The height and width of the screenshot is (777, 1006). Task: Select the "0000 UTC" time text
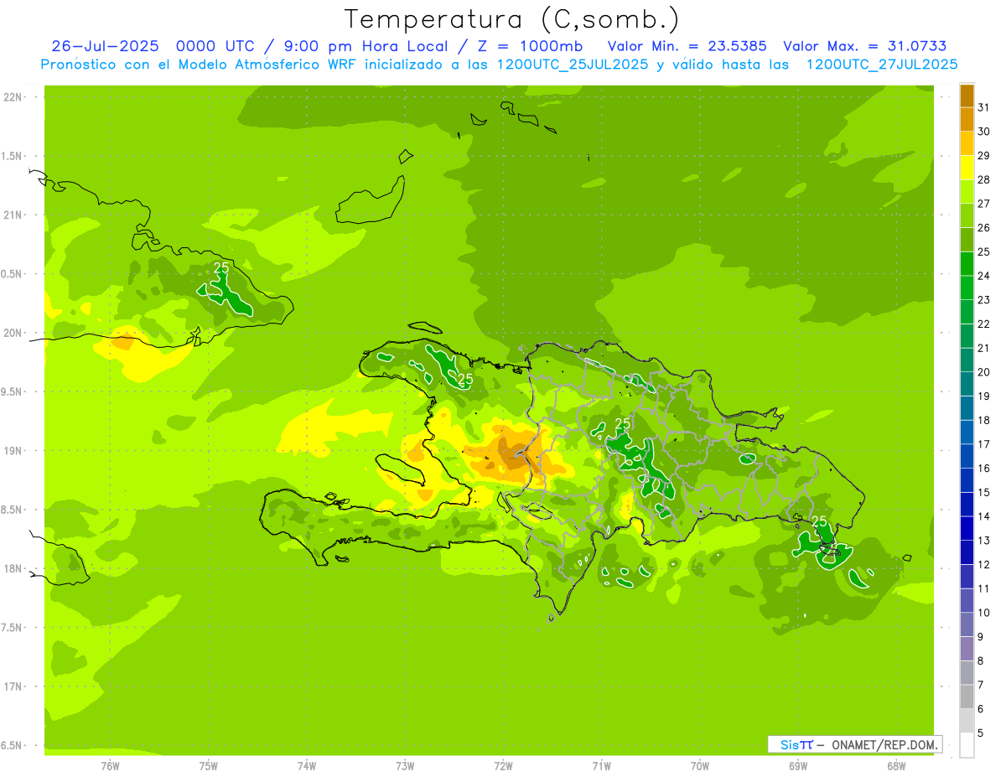(216, 46)
